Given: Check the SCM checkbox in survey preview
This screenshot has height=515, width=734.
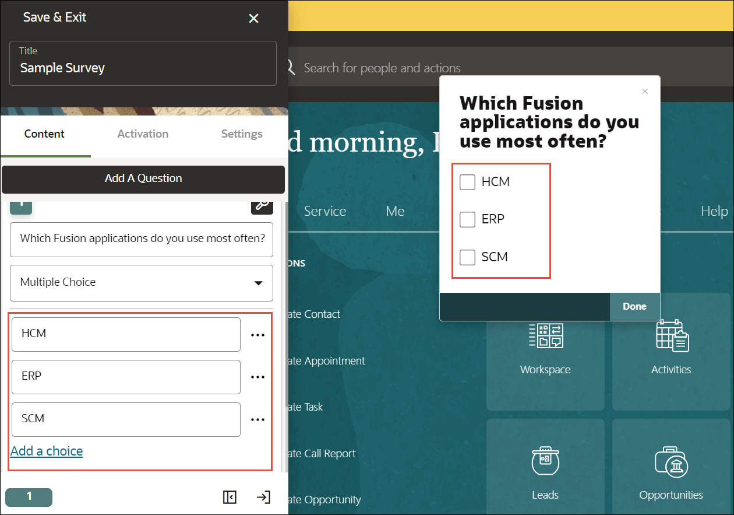Looking at the screenshot, I should 468,257.
